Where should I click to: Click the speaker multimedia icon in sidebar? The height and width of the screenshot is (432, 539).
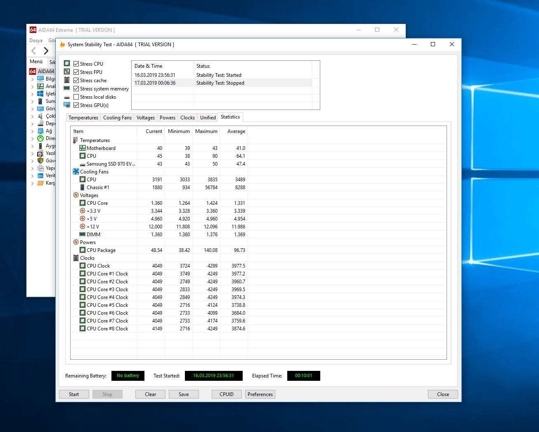40,116
